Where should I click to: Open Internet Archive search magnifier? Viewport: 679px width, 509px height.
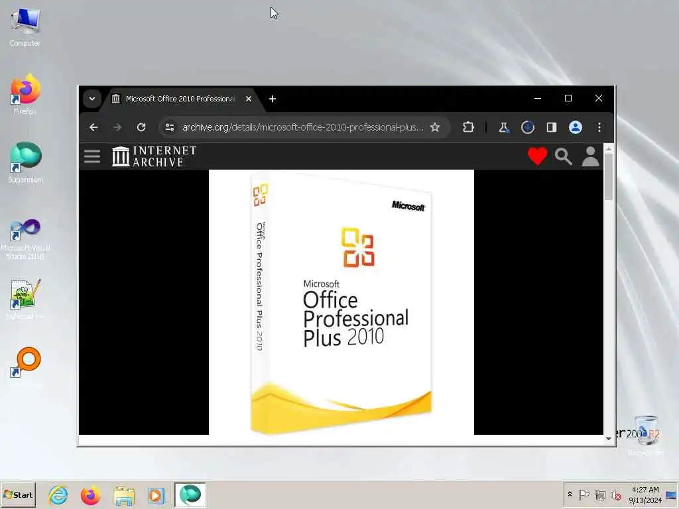point(564,156)
